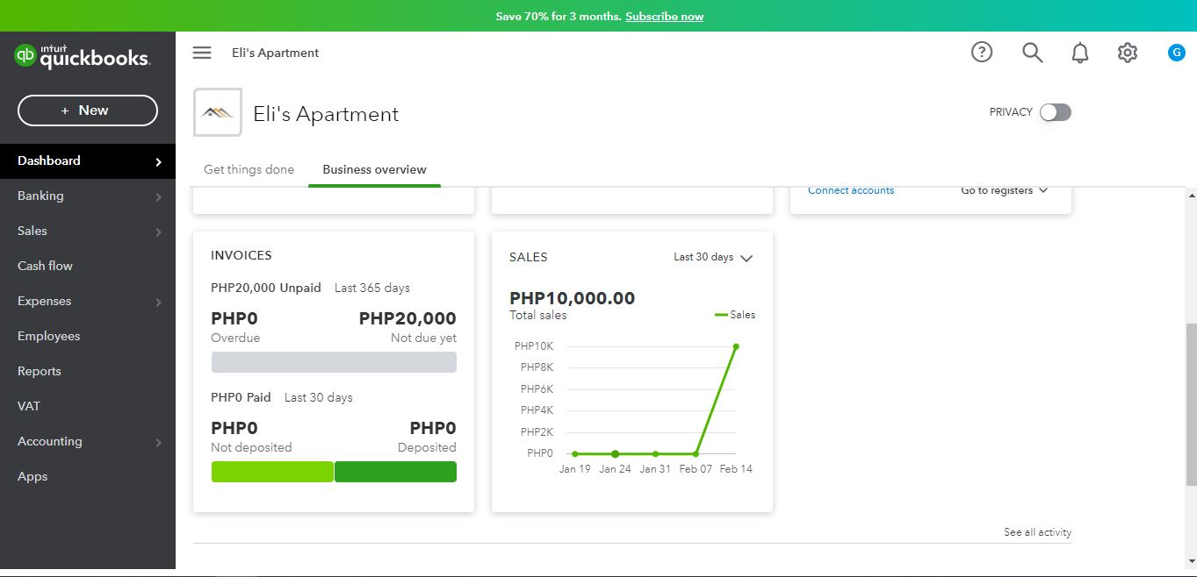Click the Eli's Apartment header breadcrumb text

(x=275, y=53)
